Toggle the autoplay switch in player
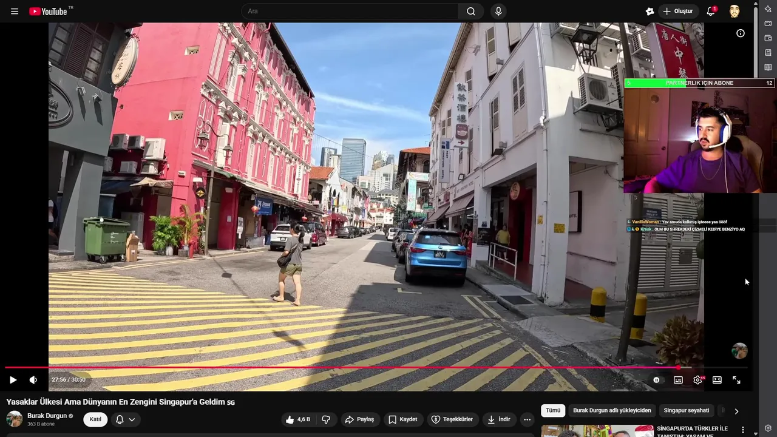 (x=657, y=380)
